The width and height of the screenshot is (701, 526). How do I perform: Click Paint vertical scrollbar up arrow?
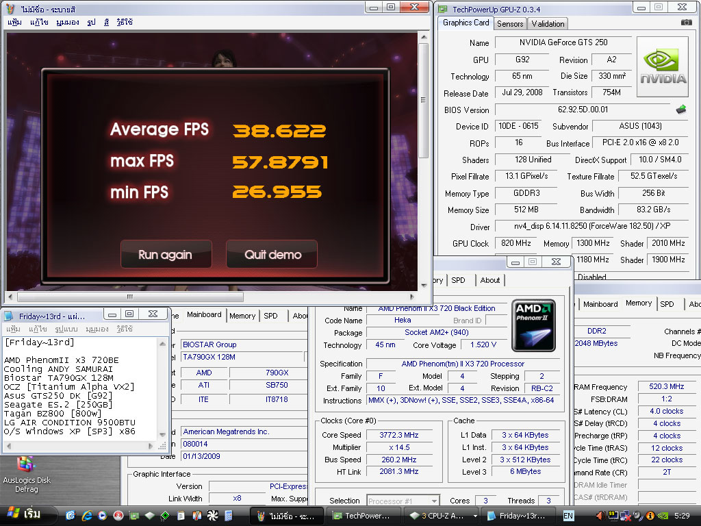(x=424, y=37)
